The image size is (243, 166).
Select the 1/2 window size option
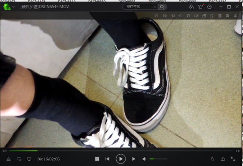(164, 16)
